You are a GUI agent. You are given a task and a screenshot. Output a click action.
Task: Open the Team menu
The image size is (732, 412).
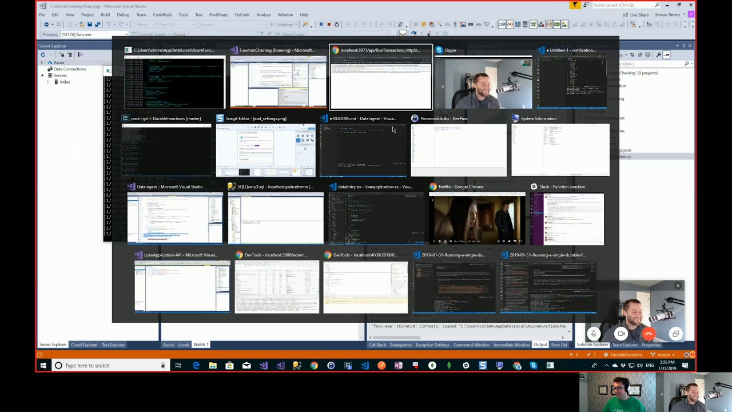tap(141, 14)
